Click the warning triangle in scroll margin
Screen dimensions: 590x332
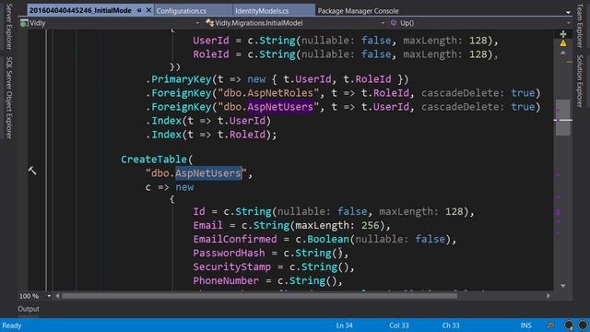[563, 43]
